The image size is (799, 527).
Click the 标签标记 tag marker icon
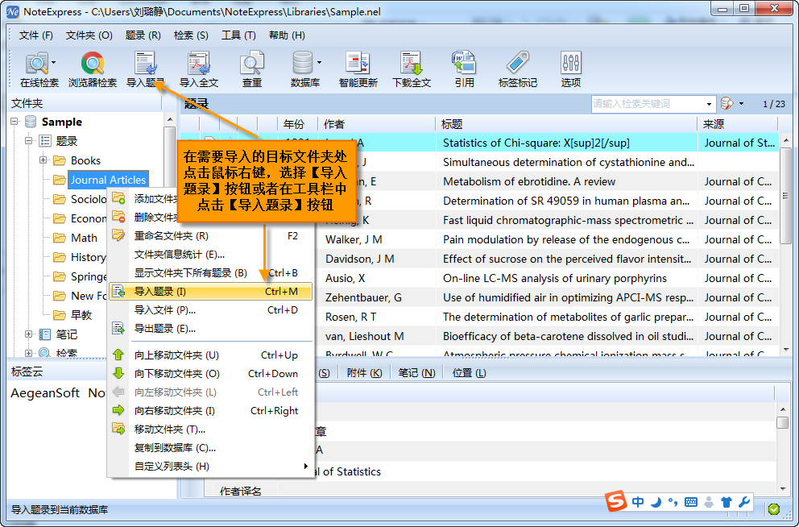518,63
